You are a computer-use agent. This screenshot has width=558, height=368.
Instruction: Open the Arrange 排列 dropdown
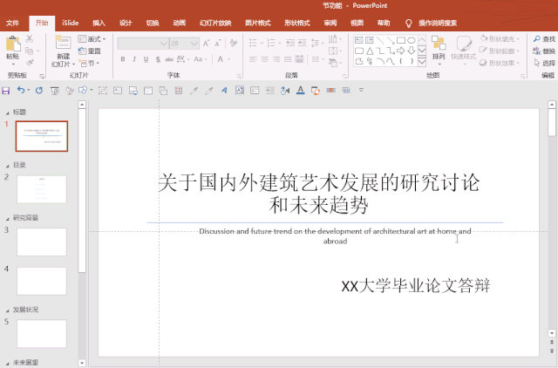coord(439,50)
